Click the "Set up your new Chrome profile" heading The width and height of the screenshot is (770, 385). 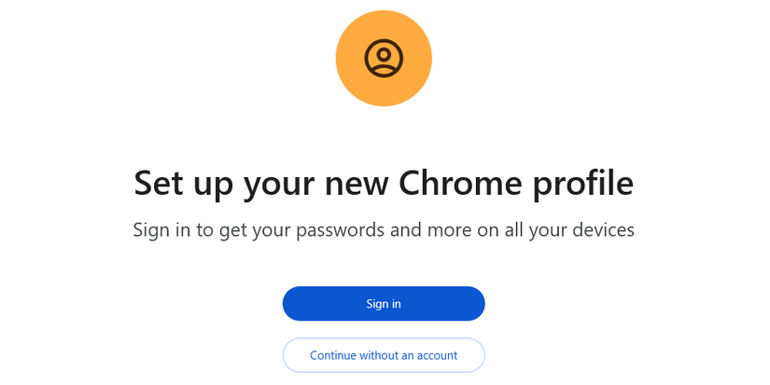pos(384,183)
